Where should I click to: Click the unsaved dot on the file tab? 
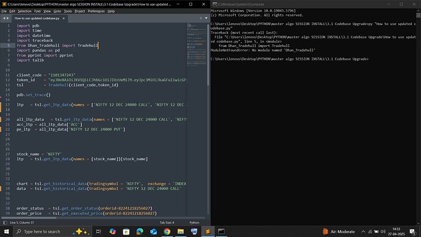(x=63, y=18)
